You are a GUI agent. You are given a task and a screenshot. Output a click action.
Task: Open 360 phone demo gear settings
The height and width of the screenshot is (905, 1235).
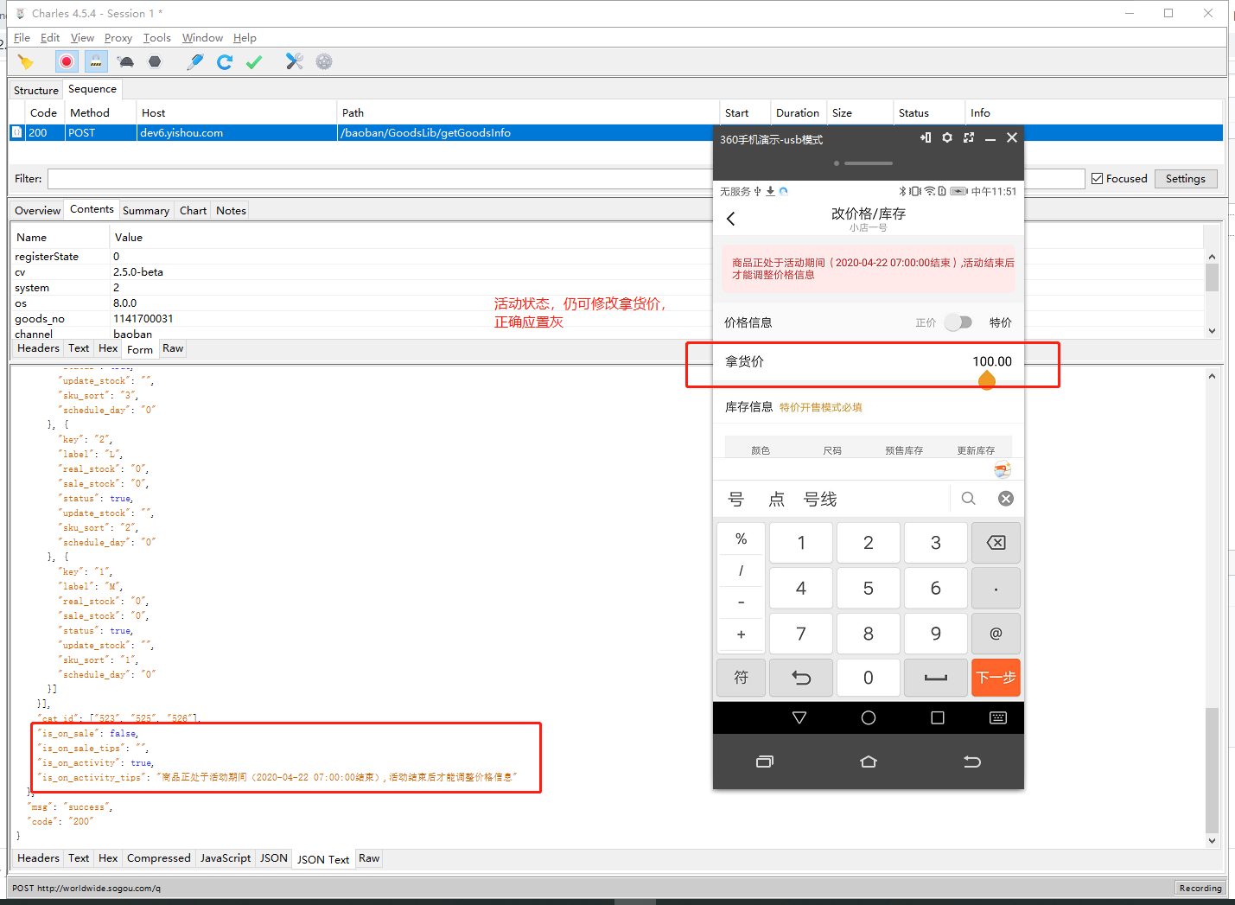point(947,137)
